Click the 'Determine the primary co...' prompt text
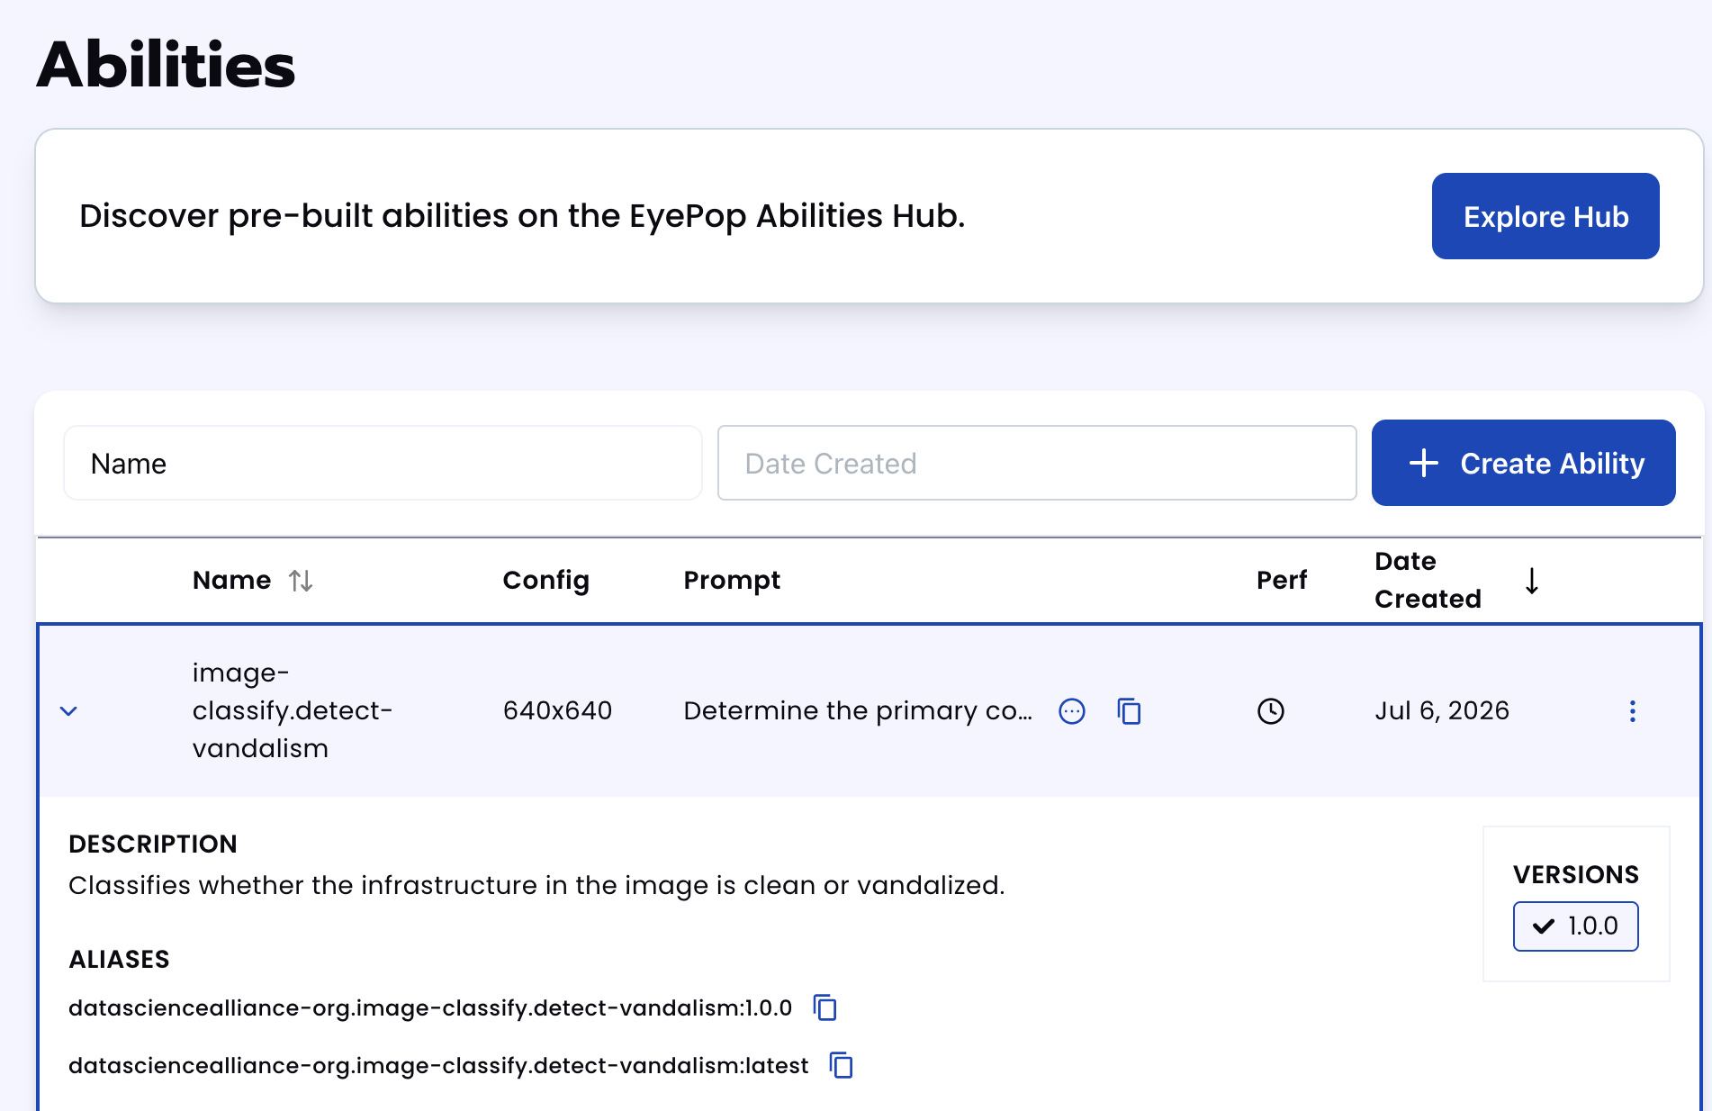Viewport: 1712px width, 1111px height. pos(858,710)
